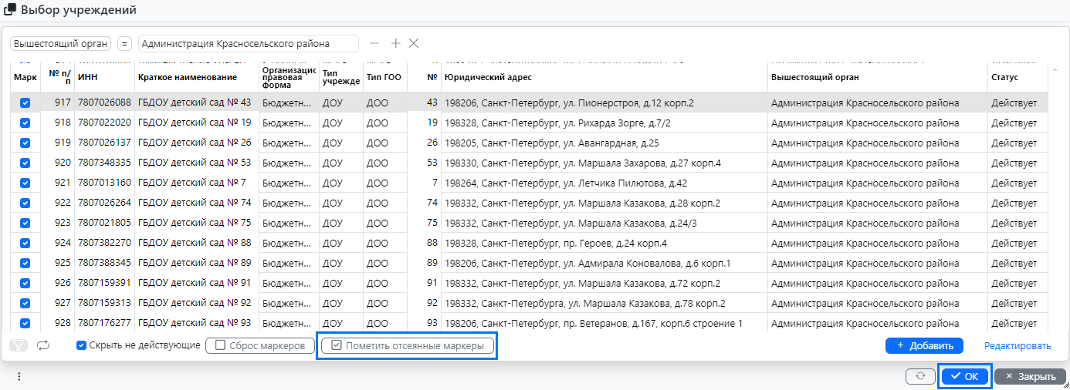Select the row for ГБДОУ детский сад № 88
Image resolution: width=1070 pixels, height=390 pixels.
[x=195, y=243]
